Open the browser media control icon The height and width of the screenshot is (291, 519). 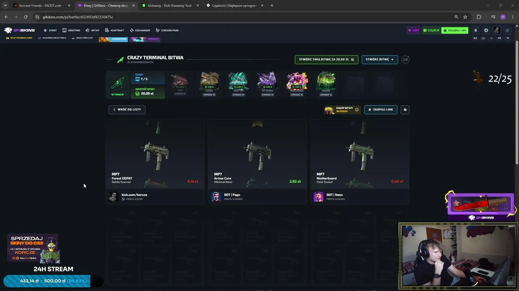493,17
